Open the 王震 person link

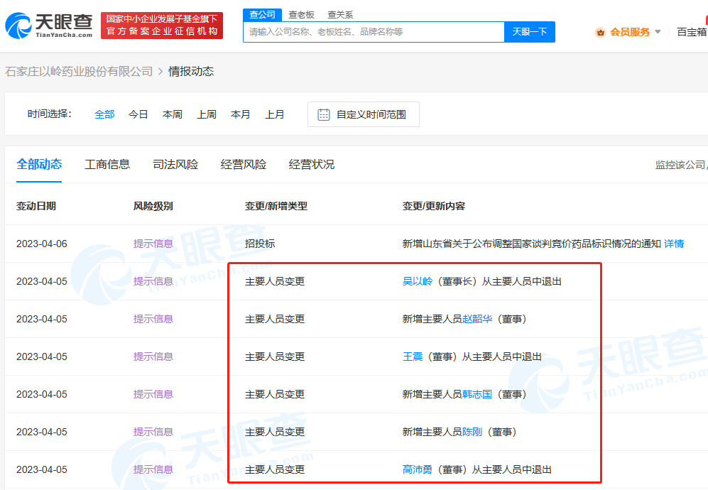coord(413,356)
